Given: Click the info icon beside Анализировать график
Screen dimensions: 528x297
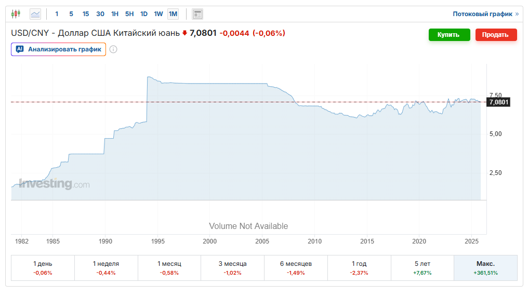Looking at the screenshot, I should (x=113, y=49).
